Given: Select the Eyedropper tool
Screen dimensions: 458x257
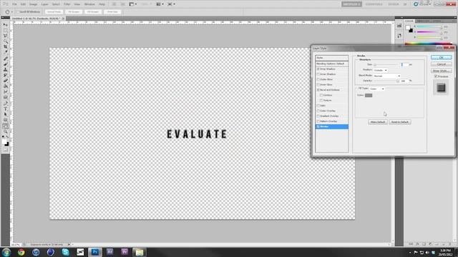Looking at the screenshot, I should tap(6, 52).
